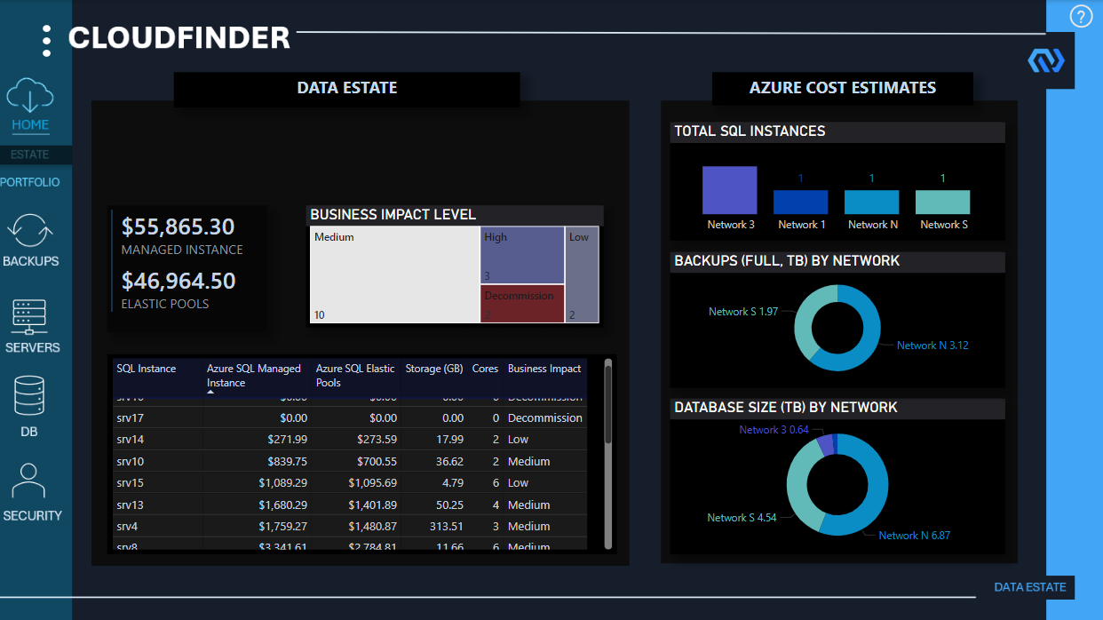Select the srv15 row in the table
This screenshot has height=620, width=1103.
[350, 483]
